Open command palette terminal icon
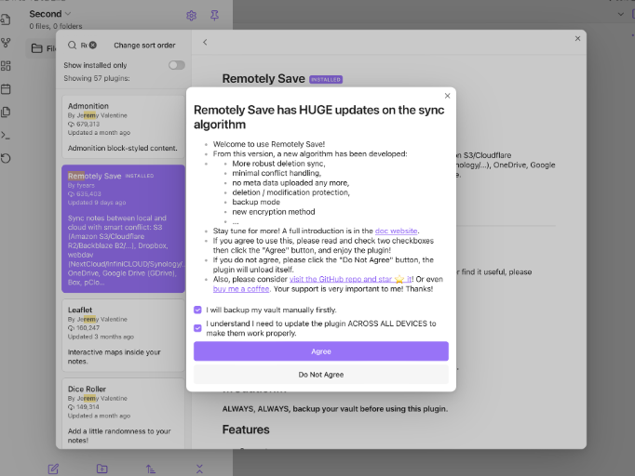Screen dimensions: 635x476 (x=6, y=135)
